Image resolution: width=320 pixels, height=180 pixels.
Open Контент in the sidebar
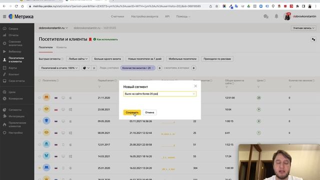click(14, 74)
